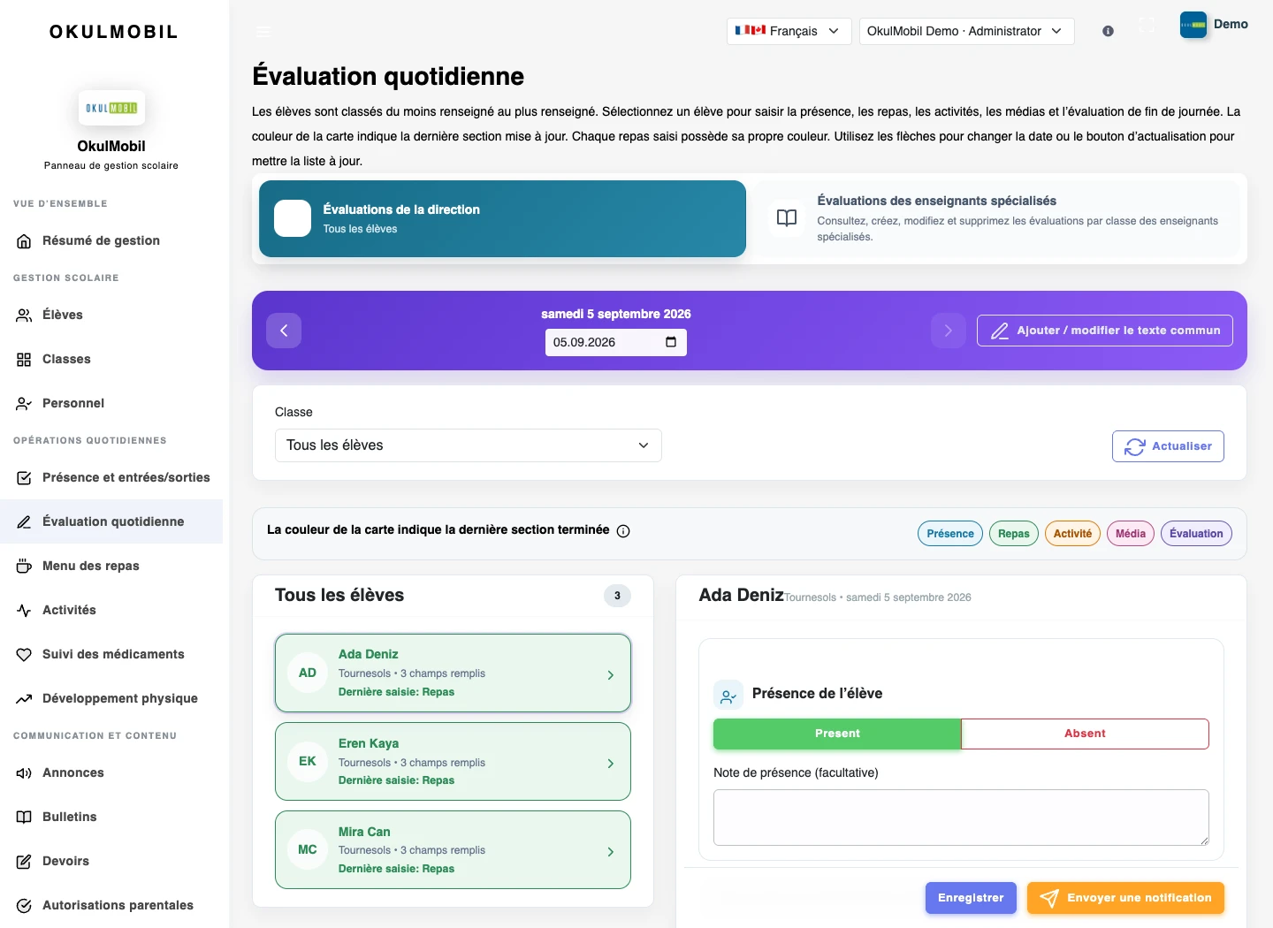This screenshot has height=928, width=1273.
Task: Click the date field 05.09.2026
Action: [x=616, y=342]
